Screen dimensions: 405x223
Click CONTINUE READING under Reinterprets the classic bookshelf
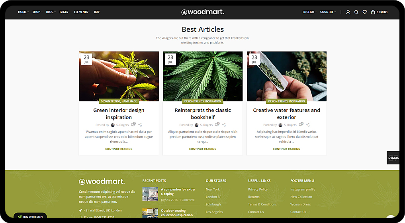203,149
